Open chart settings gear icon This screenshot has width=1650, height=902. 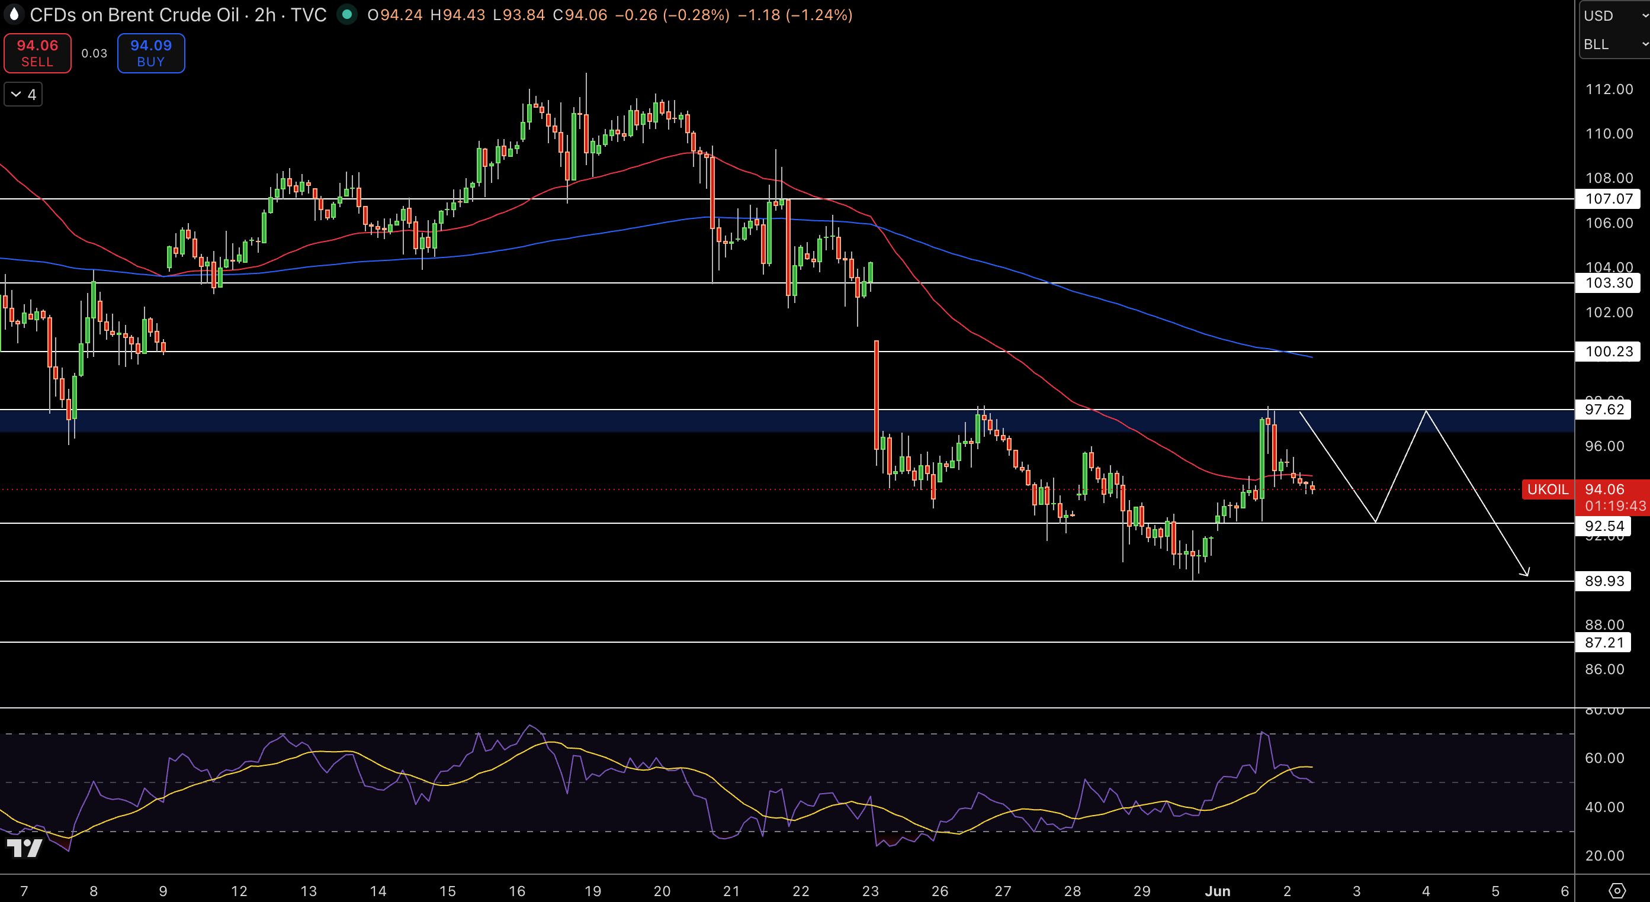[x=1617, y=891]
